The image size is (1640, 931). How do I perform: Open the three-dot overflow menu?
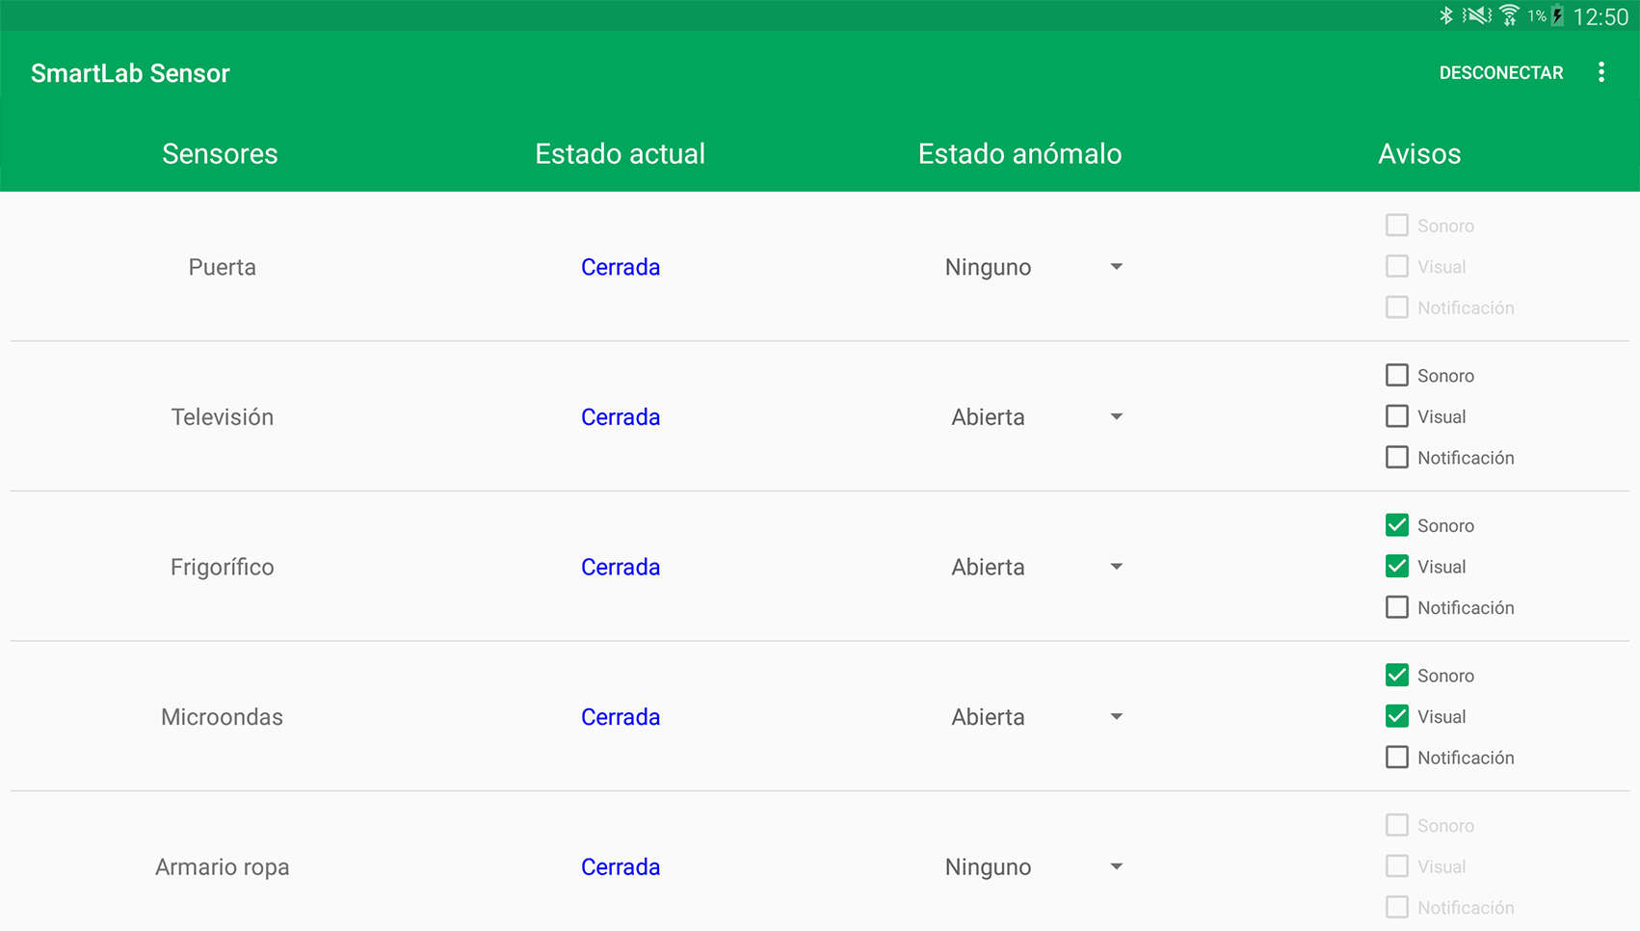(x=1600, y=73)
